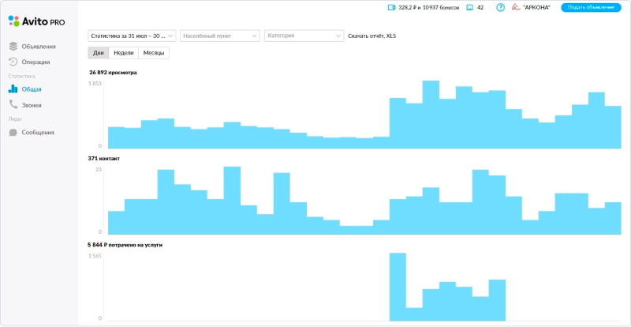Expand the Населённый пункт dropdown

point(220,36)
